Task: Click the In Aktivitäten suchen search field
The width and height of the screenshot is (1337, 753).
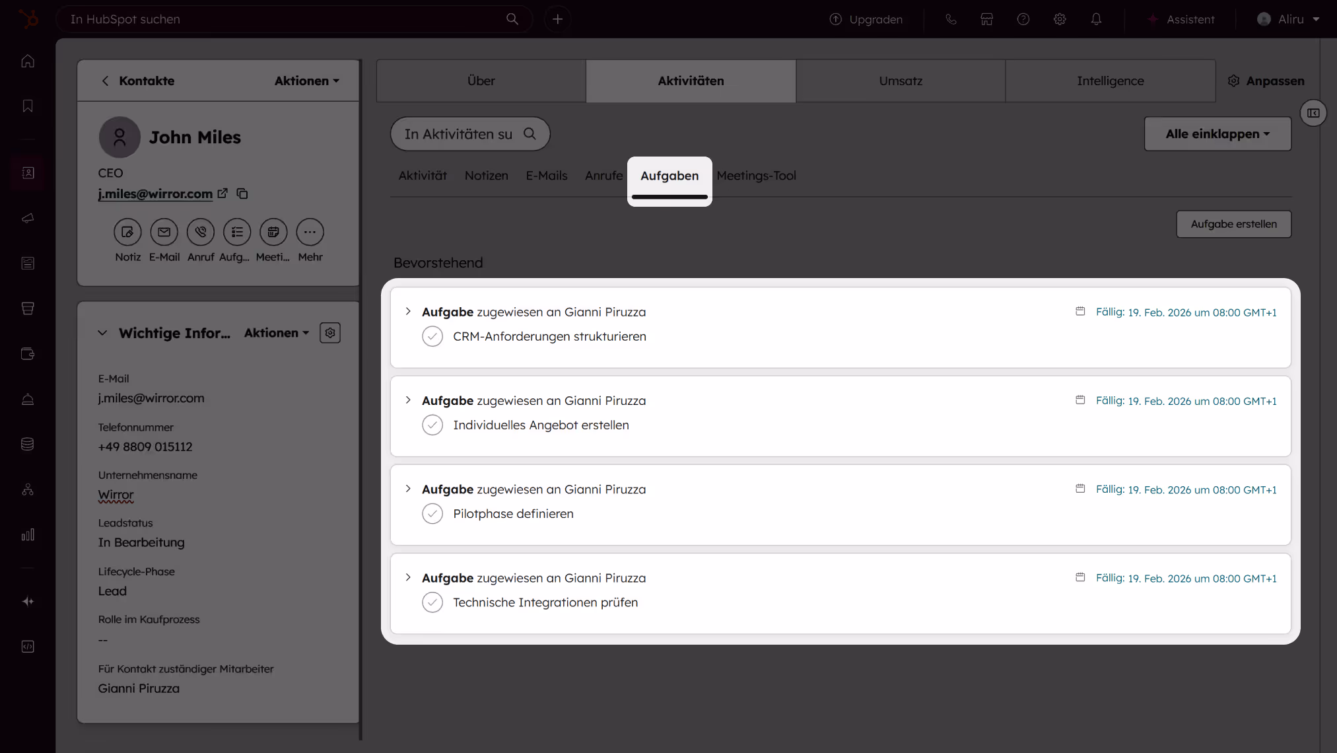Action: coord(458,134)
